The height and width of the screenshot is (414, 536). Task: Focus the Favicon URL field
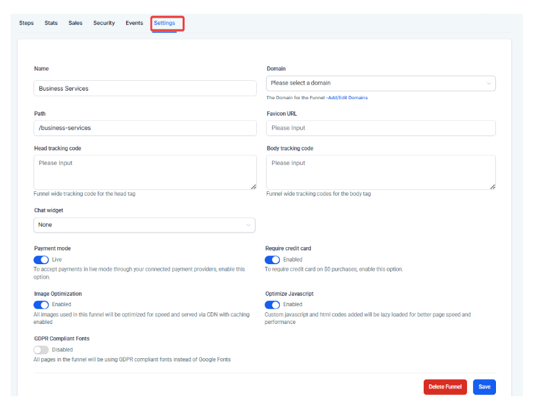click(x=380, y=128)
